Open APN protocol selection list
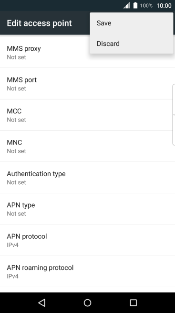This screenshot has height=313, width=175. (88, 240)
